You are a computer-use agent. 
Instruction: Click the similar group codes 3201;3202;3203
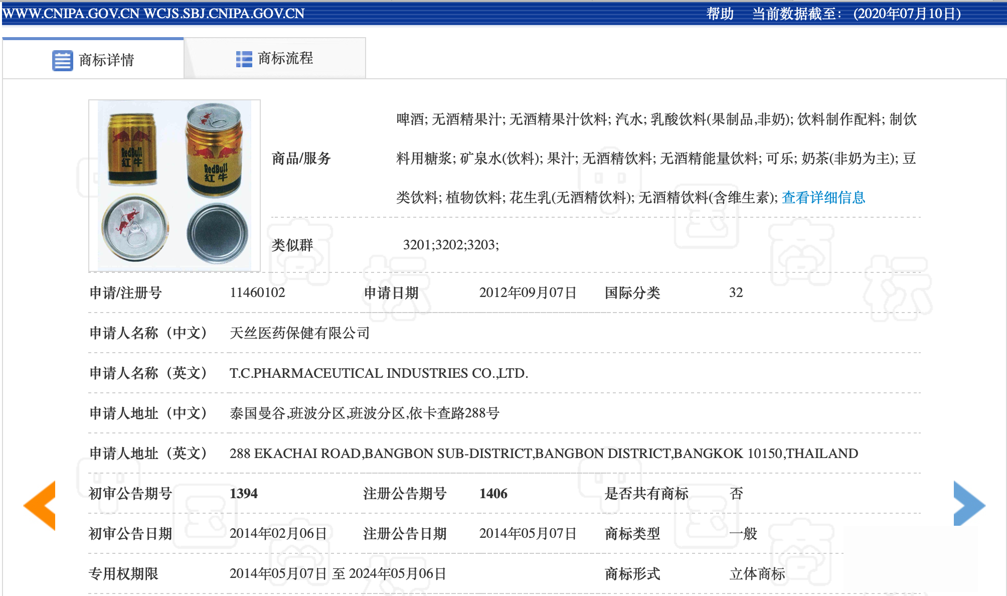click(x=450, y=245)
